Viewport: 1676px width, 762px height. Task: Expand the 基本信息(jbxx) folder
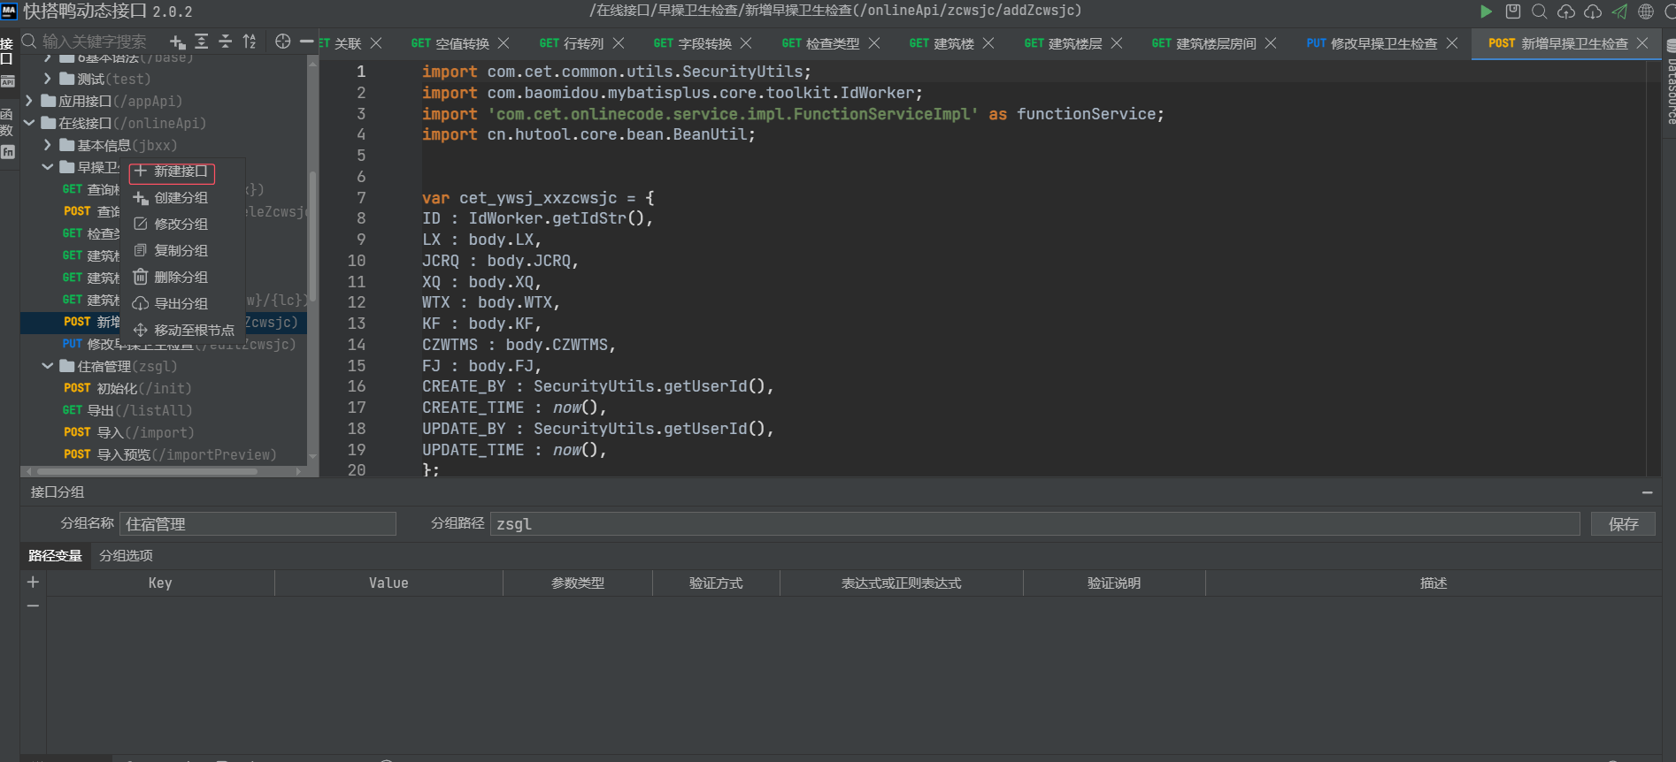tap(48, 145)
